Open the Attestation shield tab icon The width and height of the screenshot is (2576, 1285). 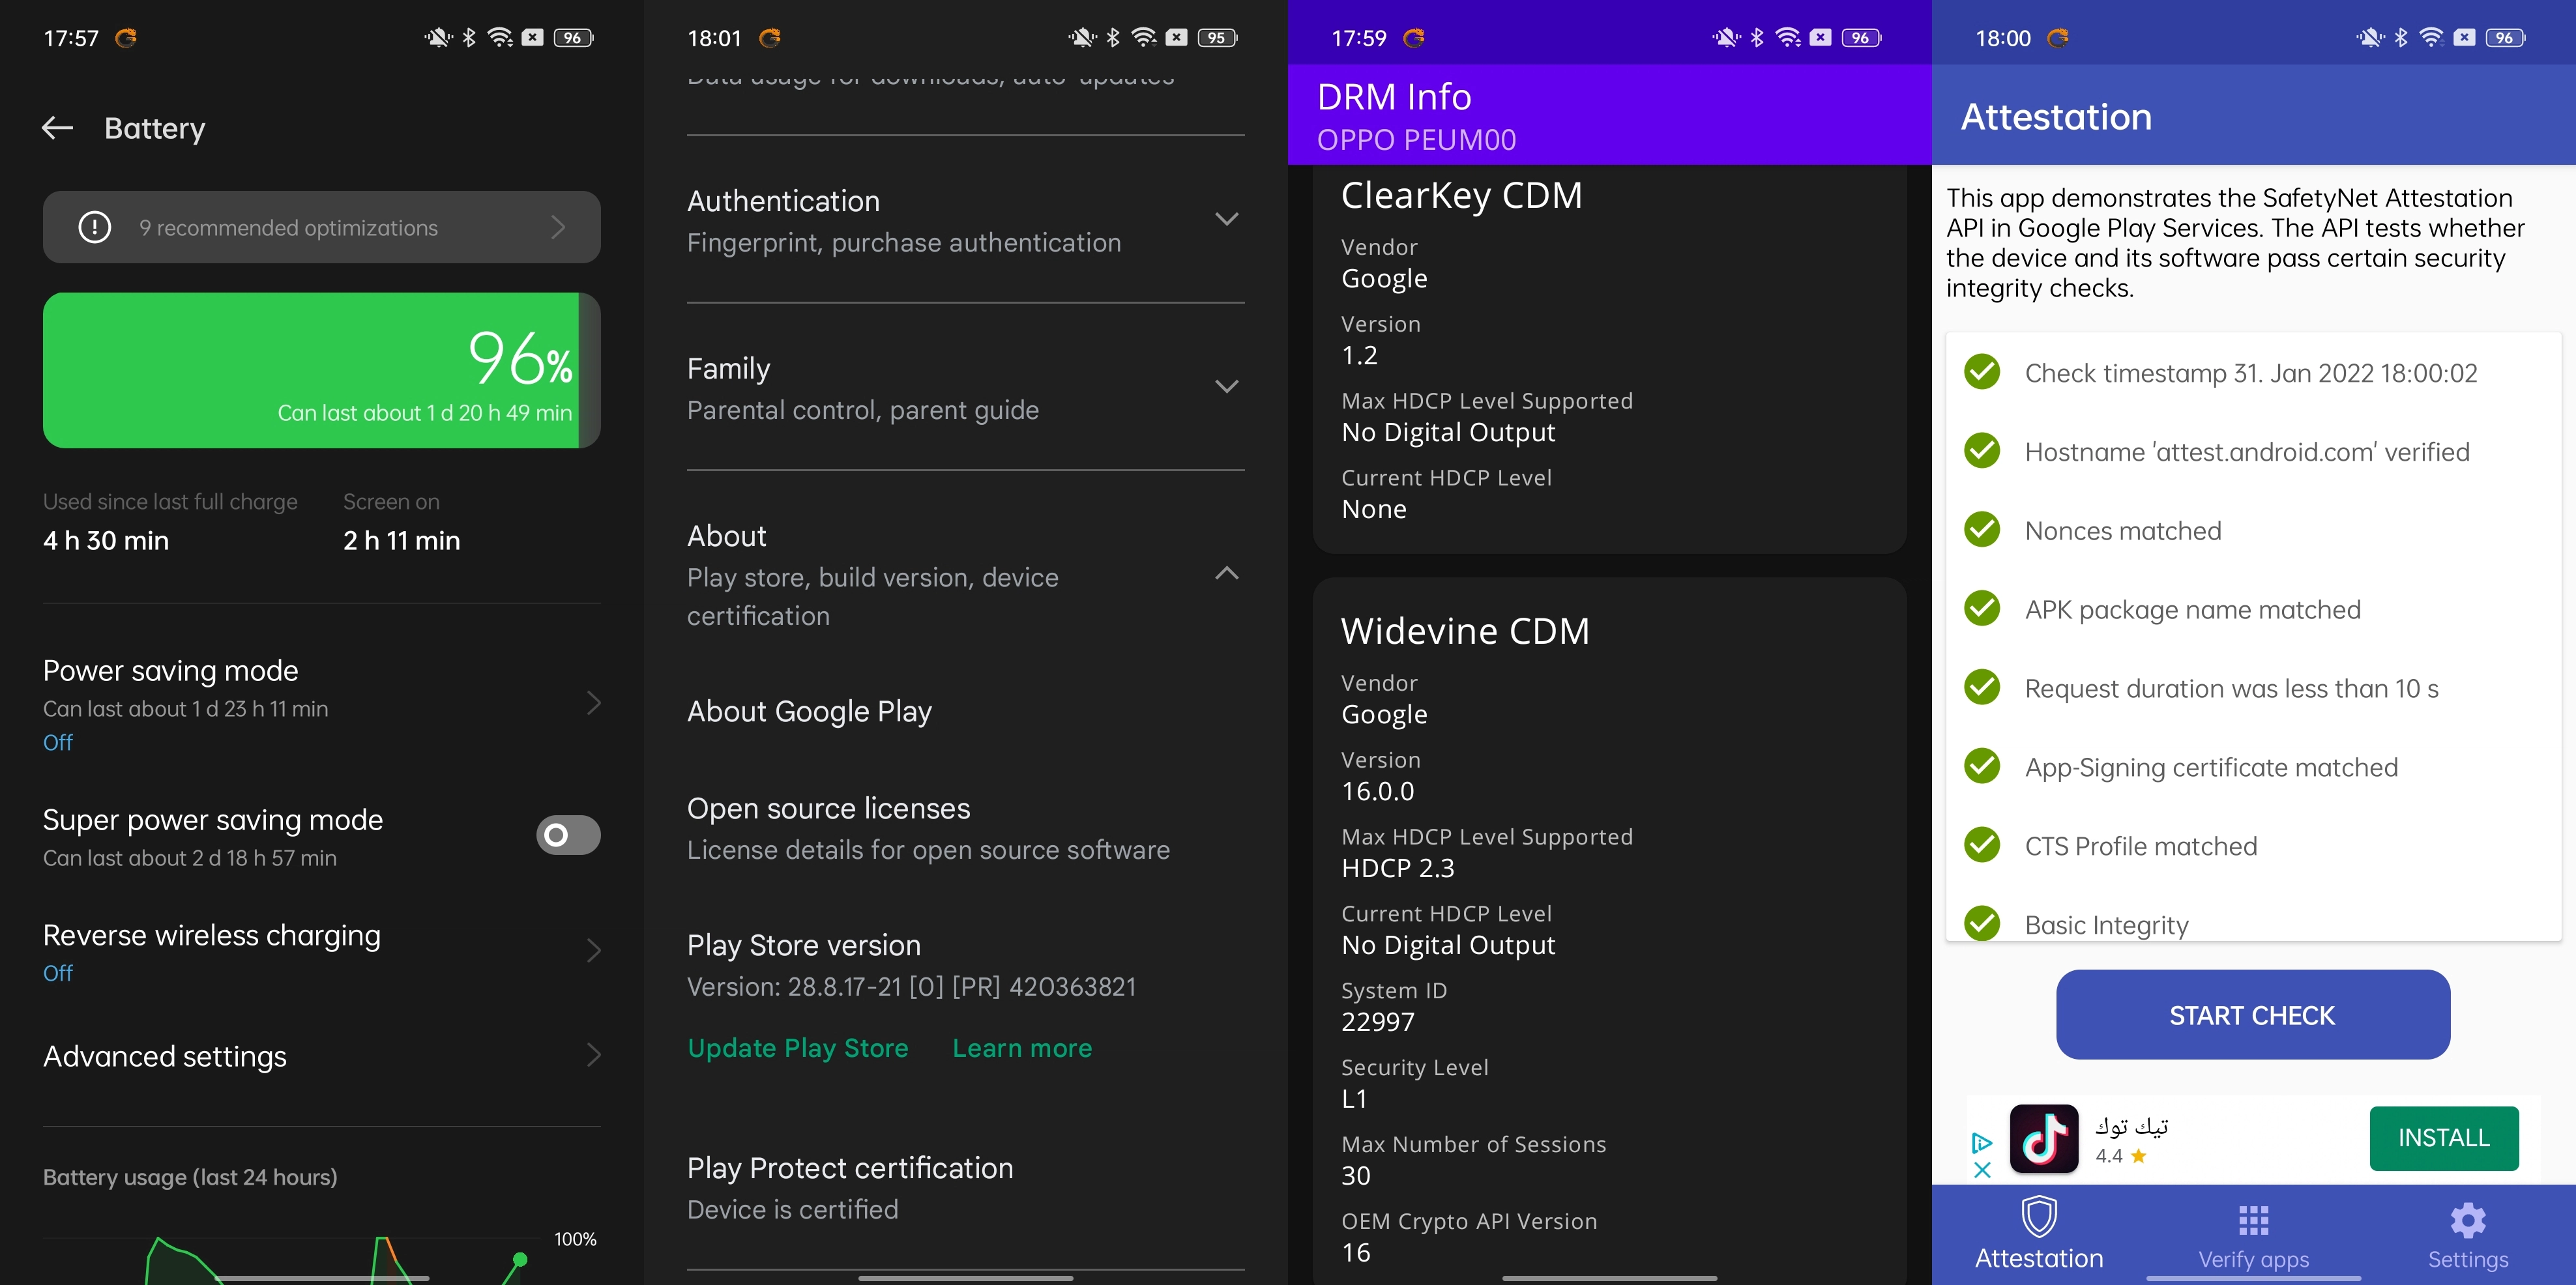[2039, 1217]
